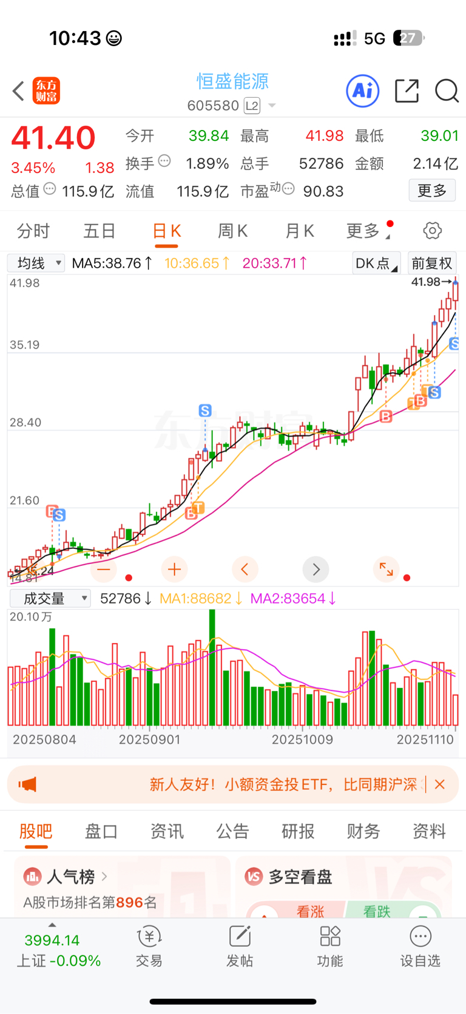Switch to 月K tab

pyautogui.click(x=300, y=231)
